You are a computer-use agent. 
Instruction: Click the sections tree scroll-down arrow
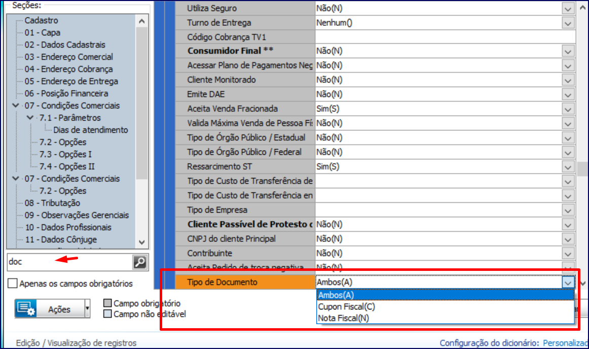(x=141, y=242)
